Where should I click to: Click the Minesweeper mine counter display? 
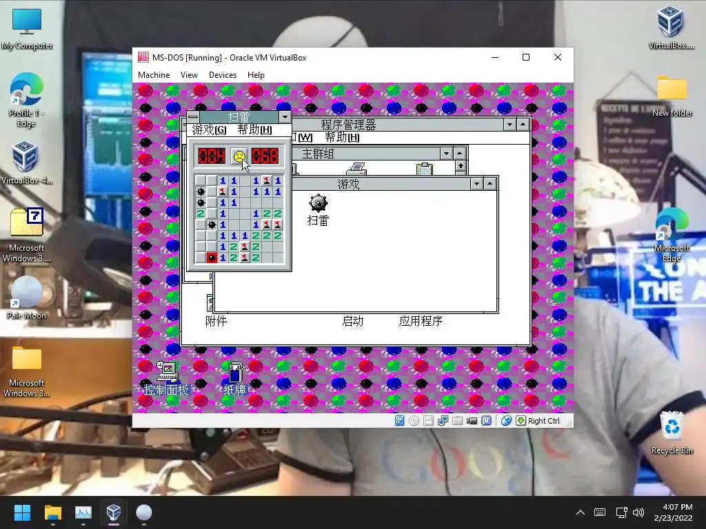tap(212, 156)
